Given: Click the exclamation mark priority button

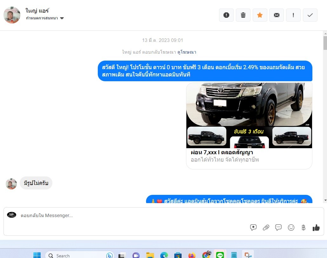Looking at the screenshot, I should (x=293, y=15).
